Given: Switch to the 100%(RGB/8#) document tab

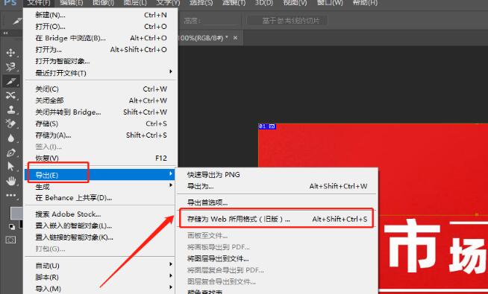Looking at the screenshot, I should point(204,38).
